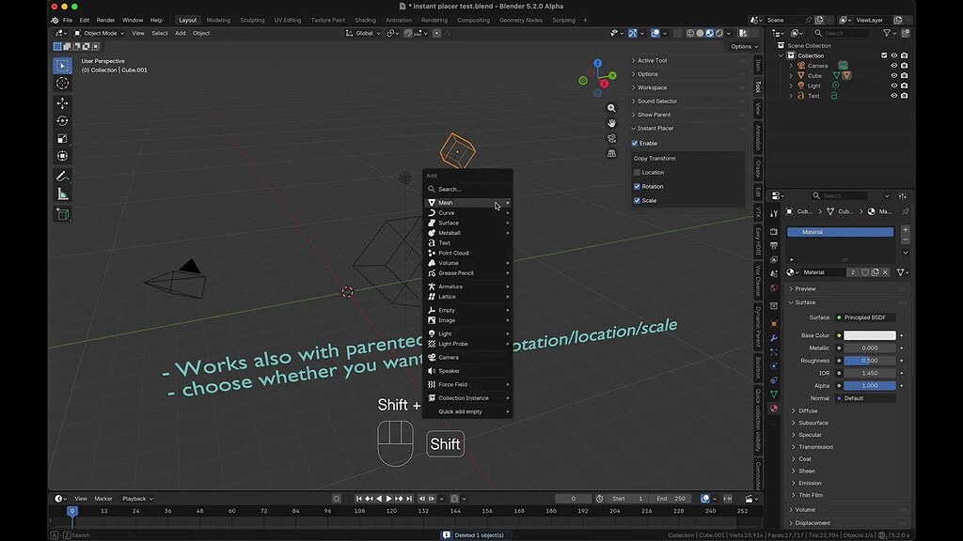Hide the Camera object in viewport

[894, 66]
